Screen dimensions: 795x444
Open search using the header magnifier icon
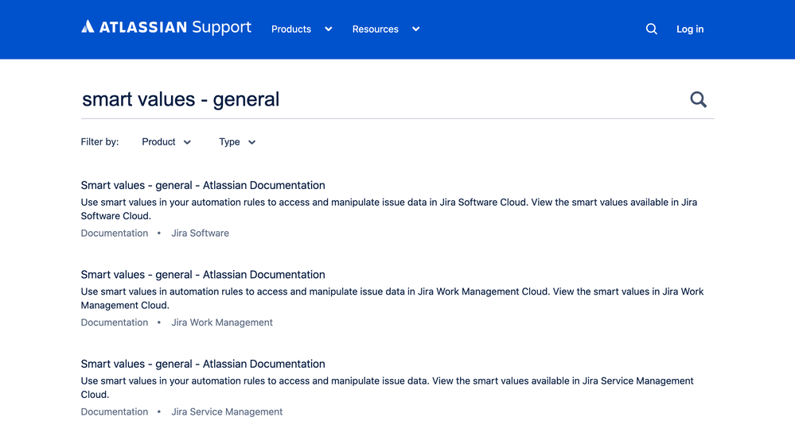click(x=651, y=29)
